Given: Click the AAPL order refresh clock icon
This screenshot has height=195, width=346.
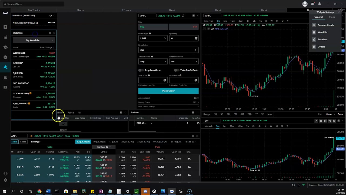Looking at the screenshot, I should point(183,16).
